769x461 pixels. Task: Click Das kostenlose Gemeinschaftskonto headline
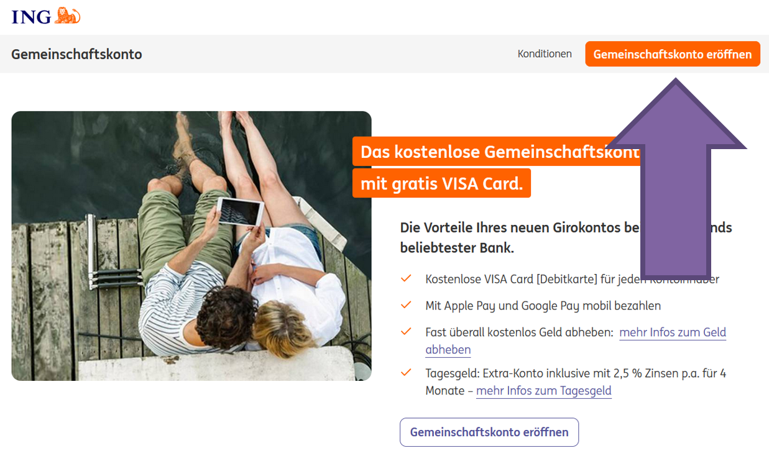(496, 152)
